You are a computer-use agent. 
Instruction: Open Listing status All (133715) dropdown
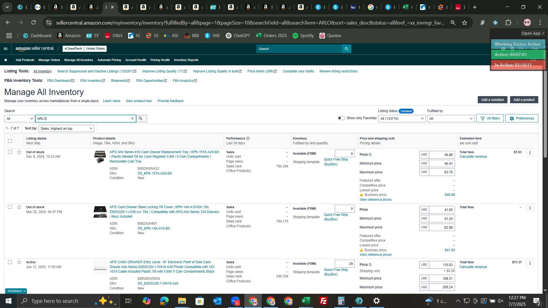[402, 119]
